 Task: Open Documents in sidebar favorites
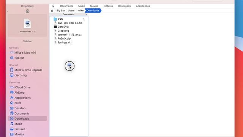click(22, 113)
